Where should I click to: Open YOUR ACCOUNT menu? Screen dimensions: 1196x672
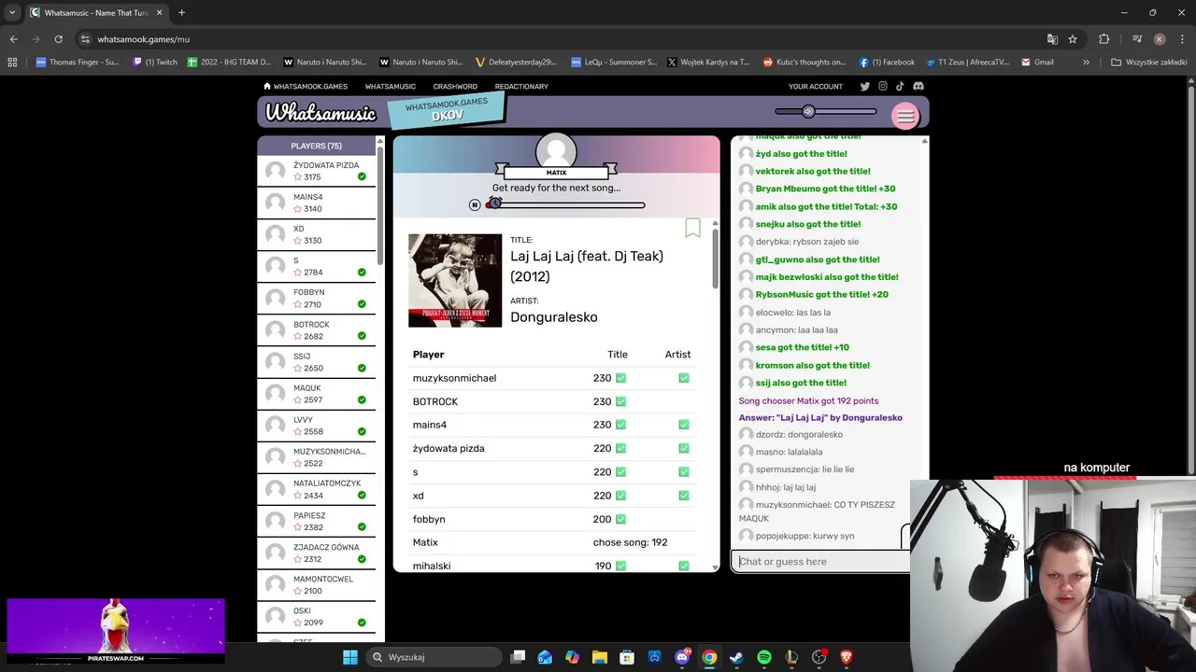pyautogui.click(x=816, y=86)
